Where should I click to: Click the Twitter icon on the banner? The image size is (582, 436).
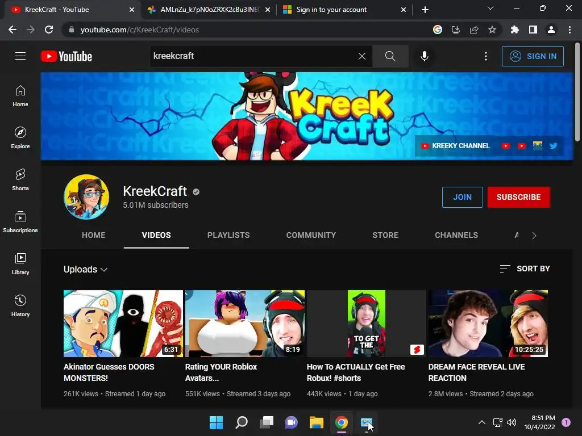[553, 146]
